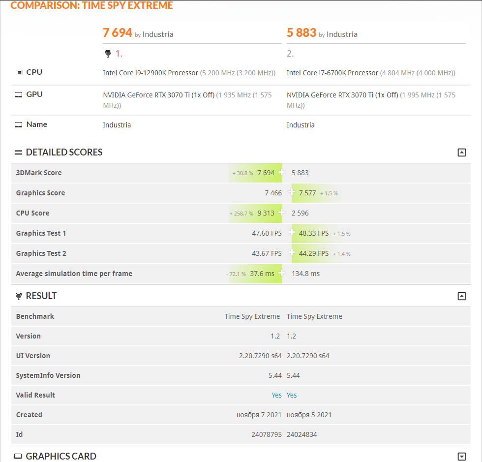Screen dimensions: 482x462
Task: Click the 43.67 FPS value
Action: 267,253
